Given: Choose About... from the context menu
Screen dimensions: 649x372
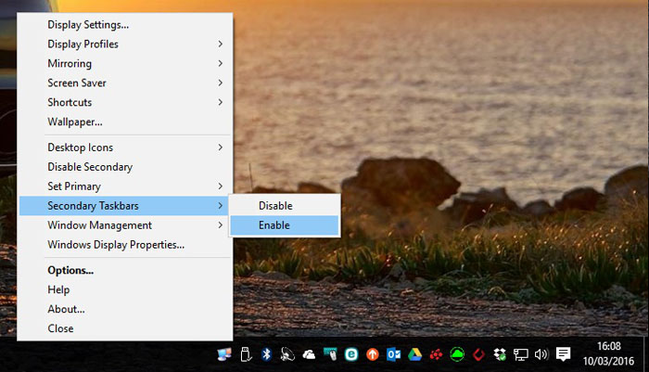Looking at the screenshot, I should (124, 309).
